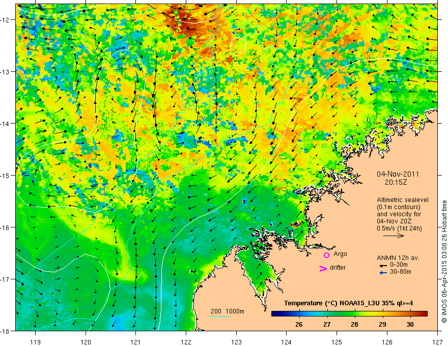Screen dimensions: 448x346
Task: Click the dark red end of temperature color bar
Action: click(x=424, y=314)
